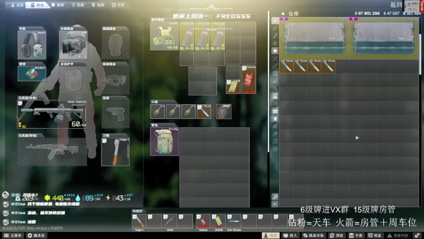424x239 pixels.
Task: Open the 角色 character button
Action: [x=271, y=235]
